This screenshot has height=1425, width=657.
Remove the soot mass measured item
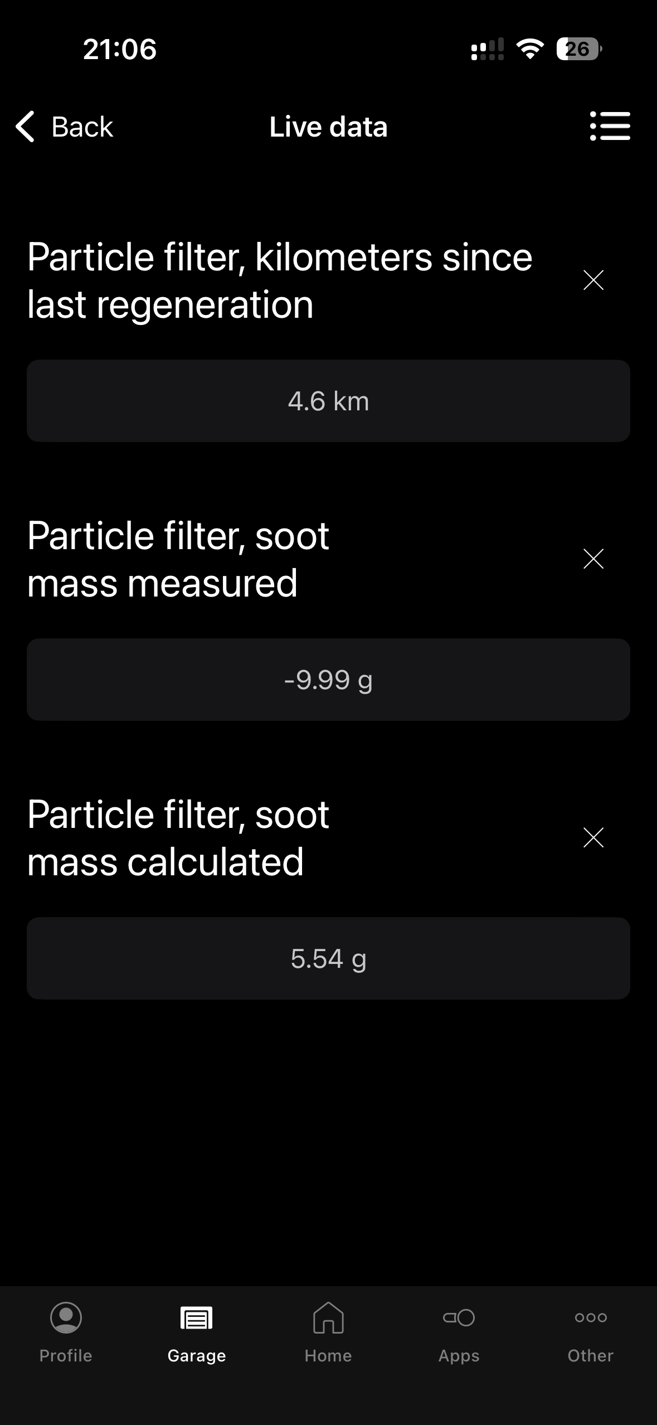(x=593, y=559)
